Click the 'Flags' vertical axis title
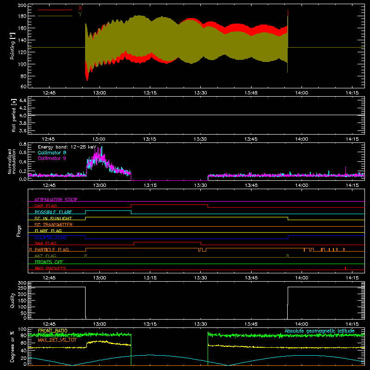Viewport: 370px width, 370px height. 19,231
